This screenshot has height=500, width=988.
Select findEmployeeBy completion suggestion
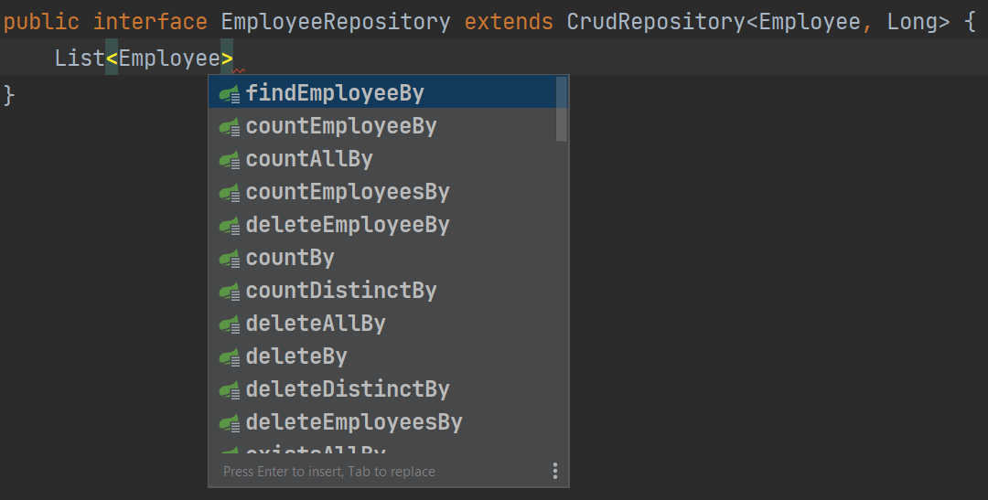[x=335, y=93]
